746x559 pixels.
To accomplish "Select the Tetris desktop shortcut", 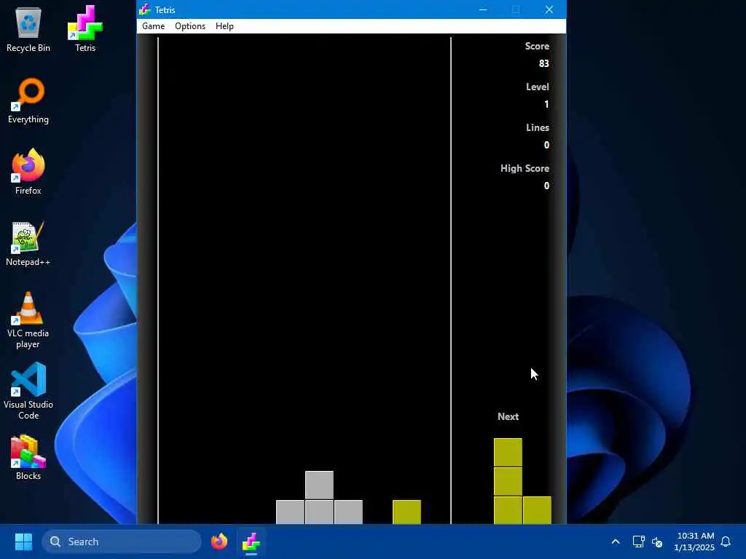I will (85, 29).
